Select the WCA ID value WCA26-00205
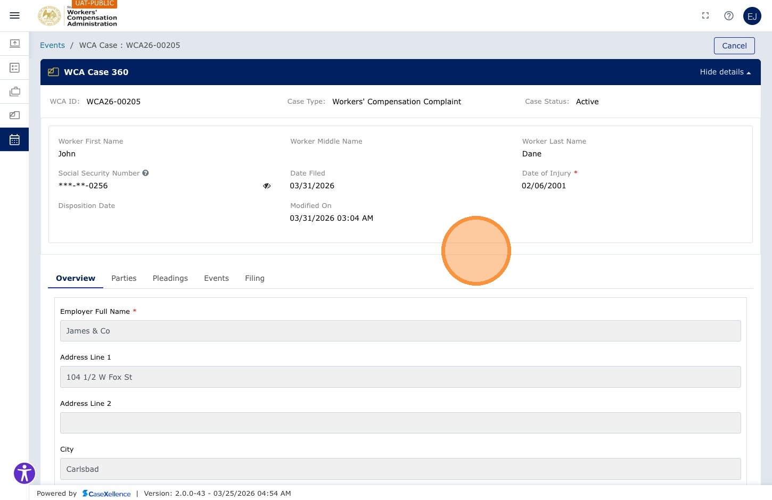Viewport: 772px width, 500px height. (x=113, y=102)
